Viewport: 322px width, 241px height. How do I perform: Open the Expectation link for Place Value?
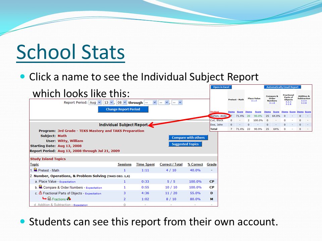click(67, 182)
